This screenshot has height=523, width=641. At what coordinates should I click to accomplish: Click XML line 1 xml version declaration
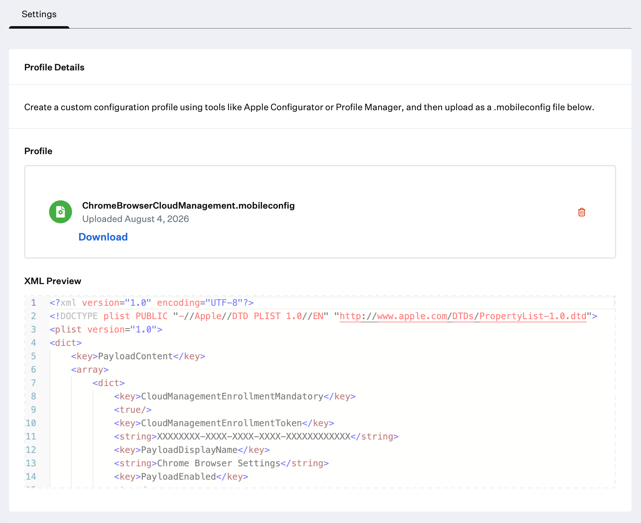pyautogui.click(x=152, y=303)
